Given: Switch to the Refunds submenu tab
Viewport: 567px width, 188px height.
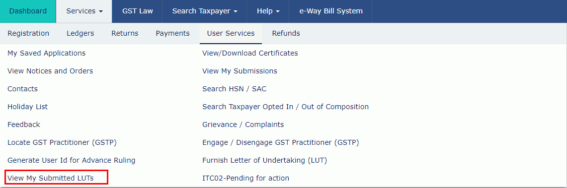Looking at the screenshot, I should (x=286, y=34).
